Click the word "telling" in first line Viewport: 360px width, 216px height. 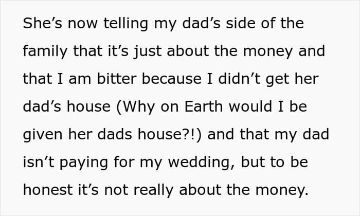pos(125,24)
